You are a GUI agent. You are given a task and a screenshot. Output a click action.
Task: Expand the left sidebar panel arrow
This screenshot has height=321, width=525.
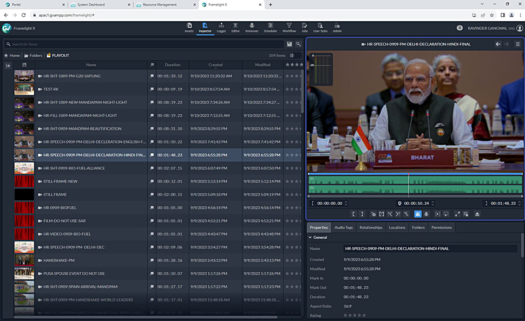8,65
